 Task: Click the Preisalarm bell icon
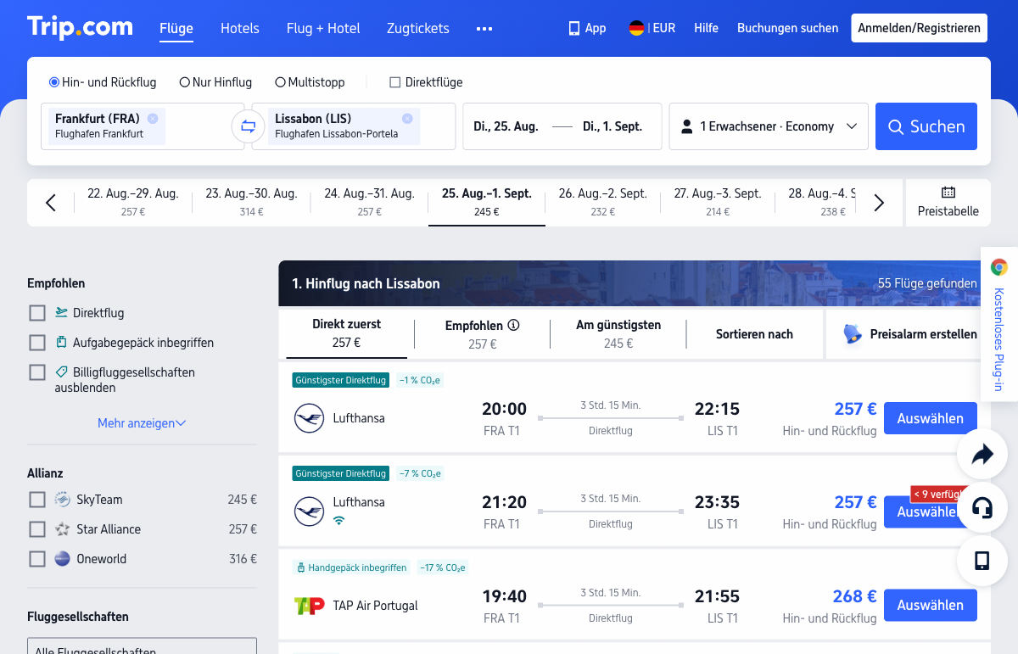853,334
